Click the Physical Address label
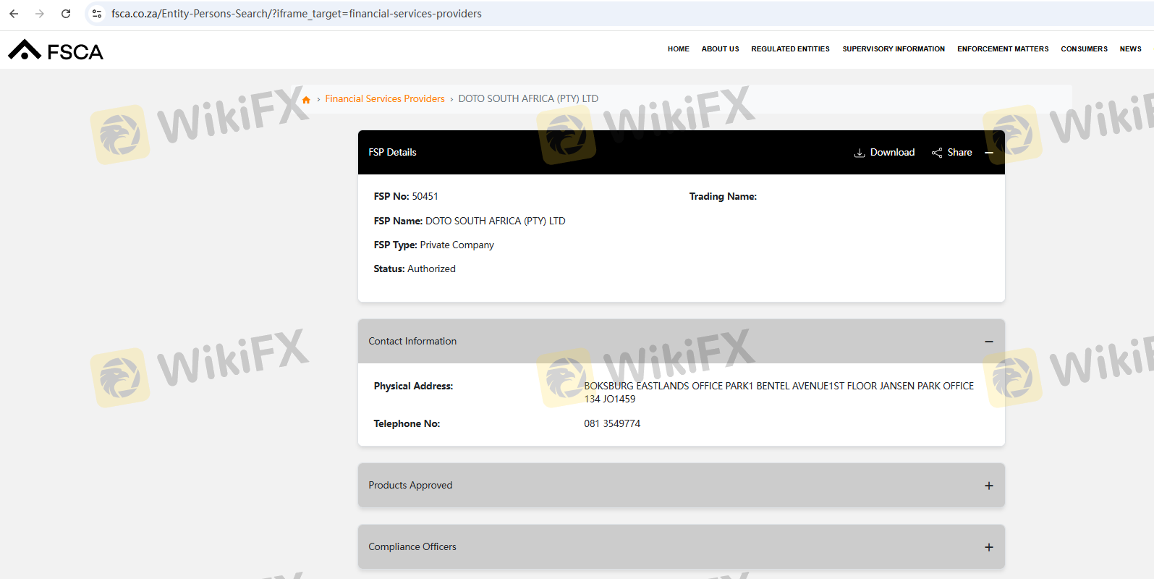 414,386
